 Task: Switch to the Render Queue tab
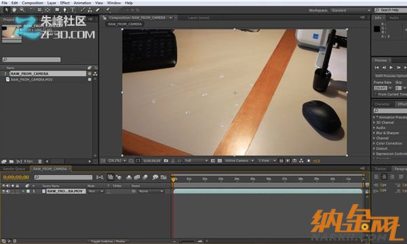point(14,169)
